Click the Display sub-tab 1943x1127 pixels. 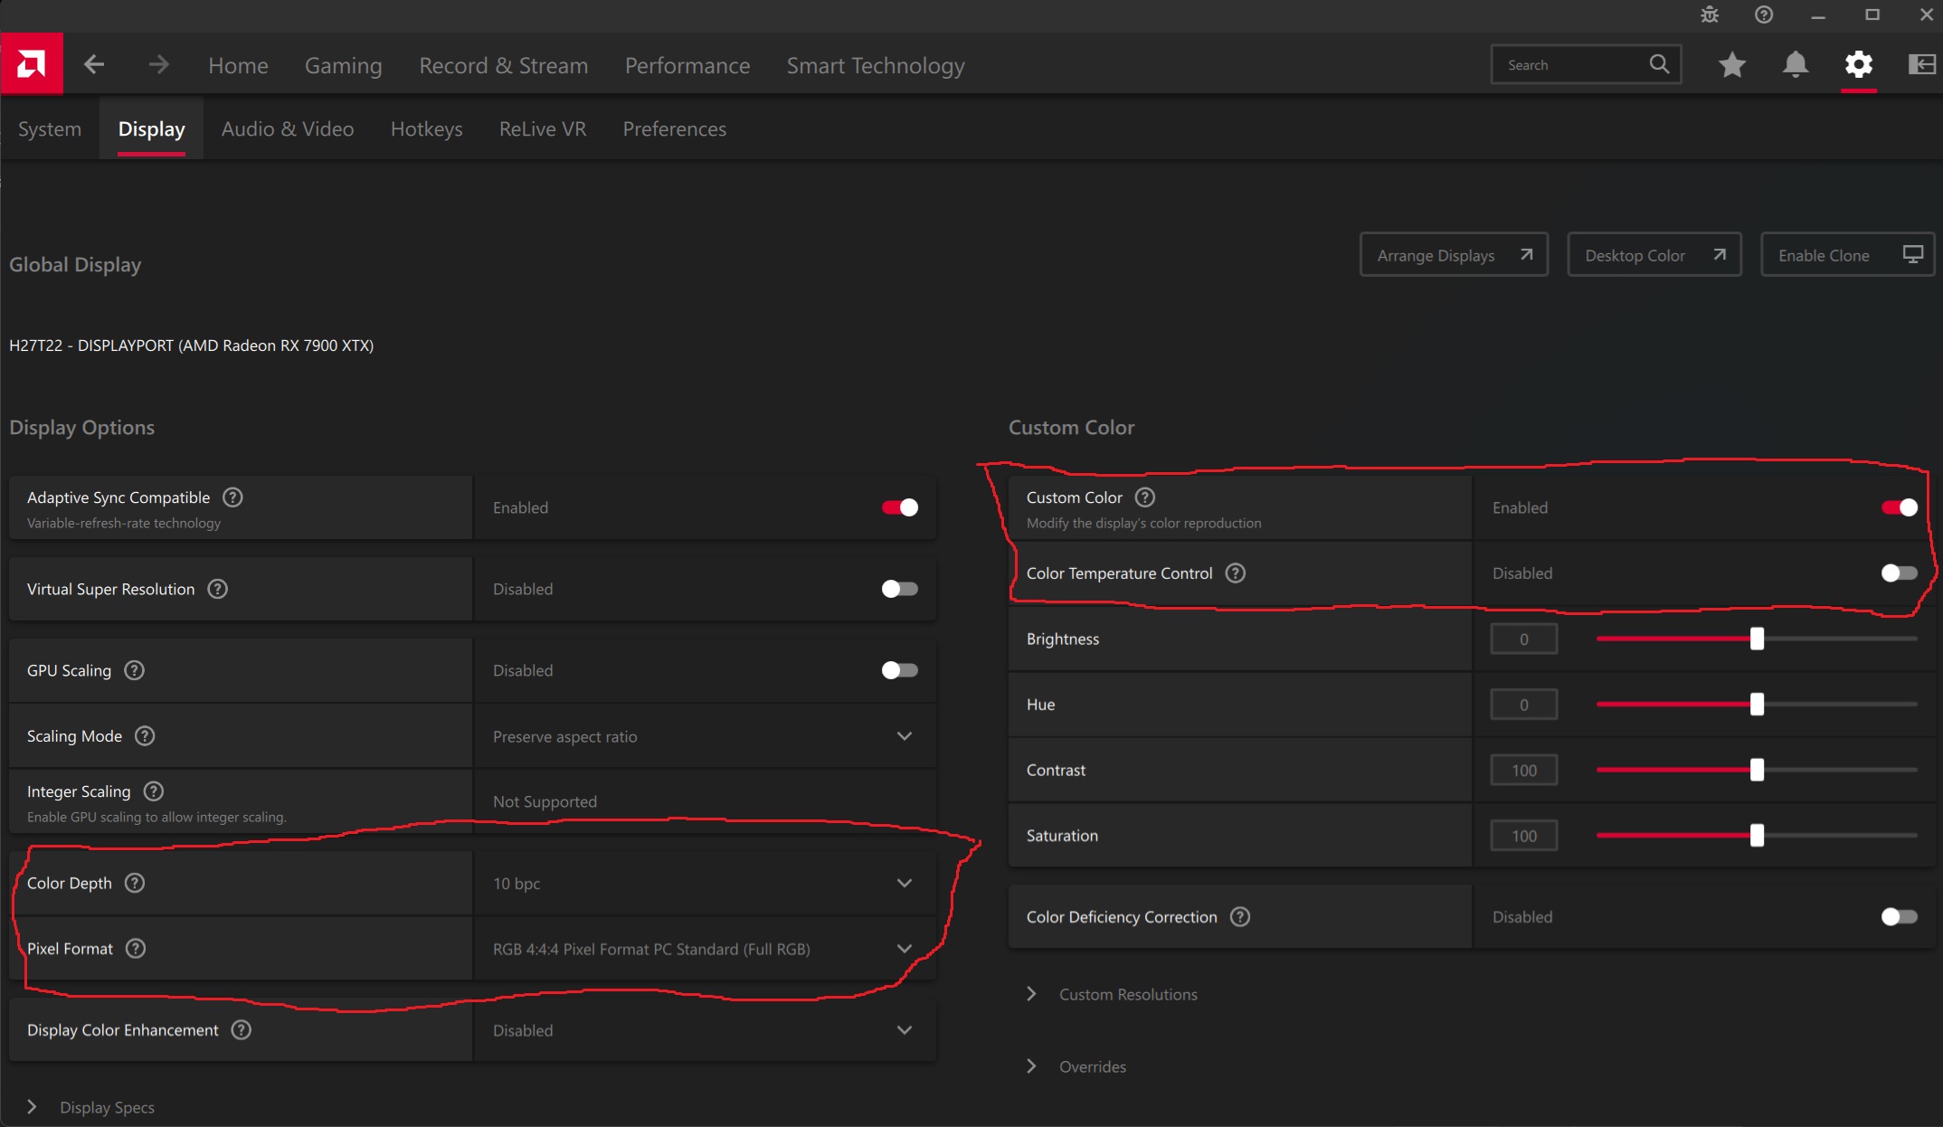[152, 129]
